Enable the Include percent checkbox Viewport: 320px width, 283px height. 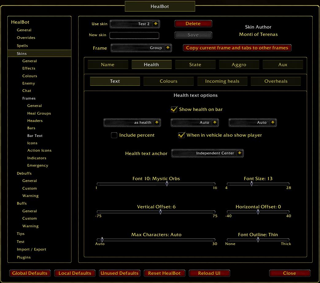[x=114, y=135]
